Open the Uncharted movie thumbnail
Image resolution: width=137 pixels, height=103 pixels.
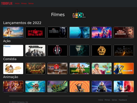click(13, 33)
